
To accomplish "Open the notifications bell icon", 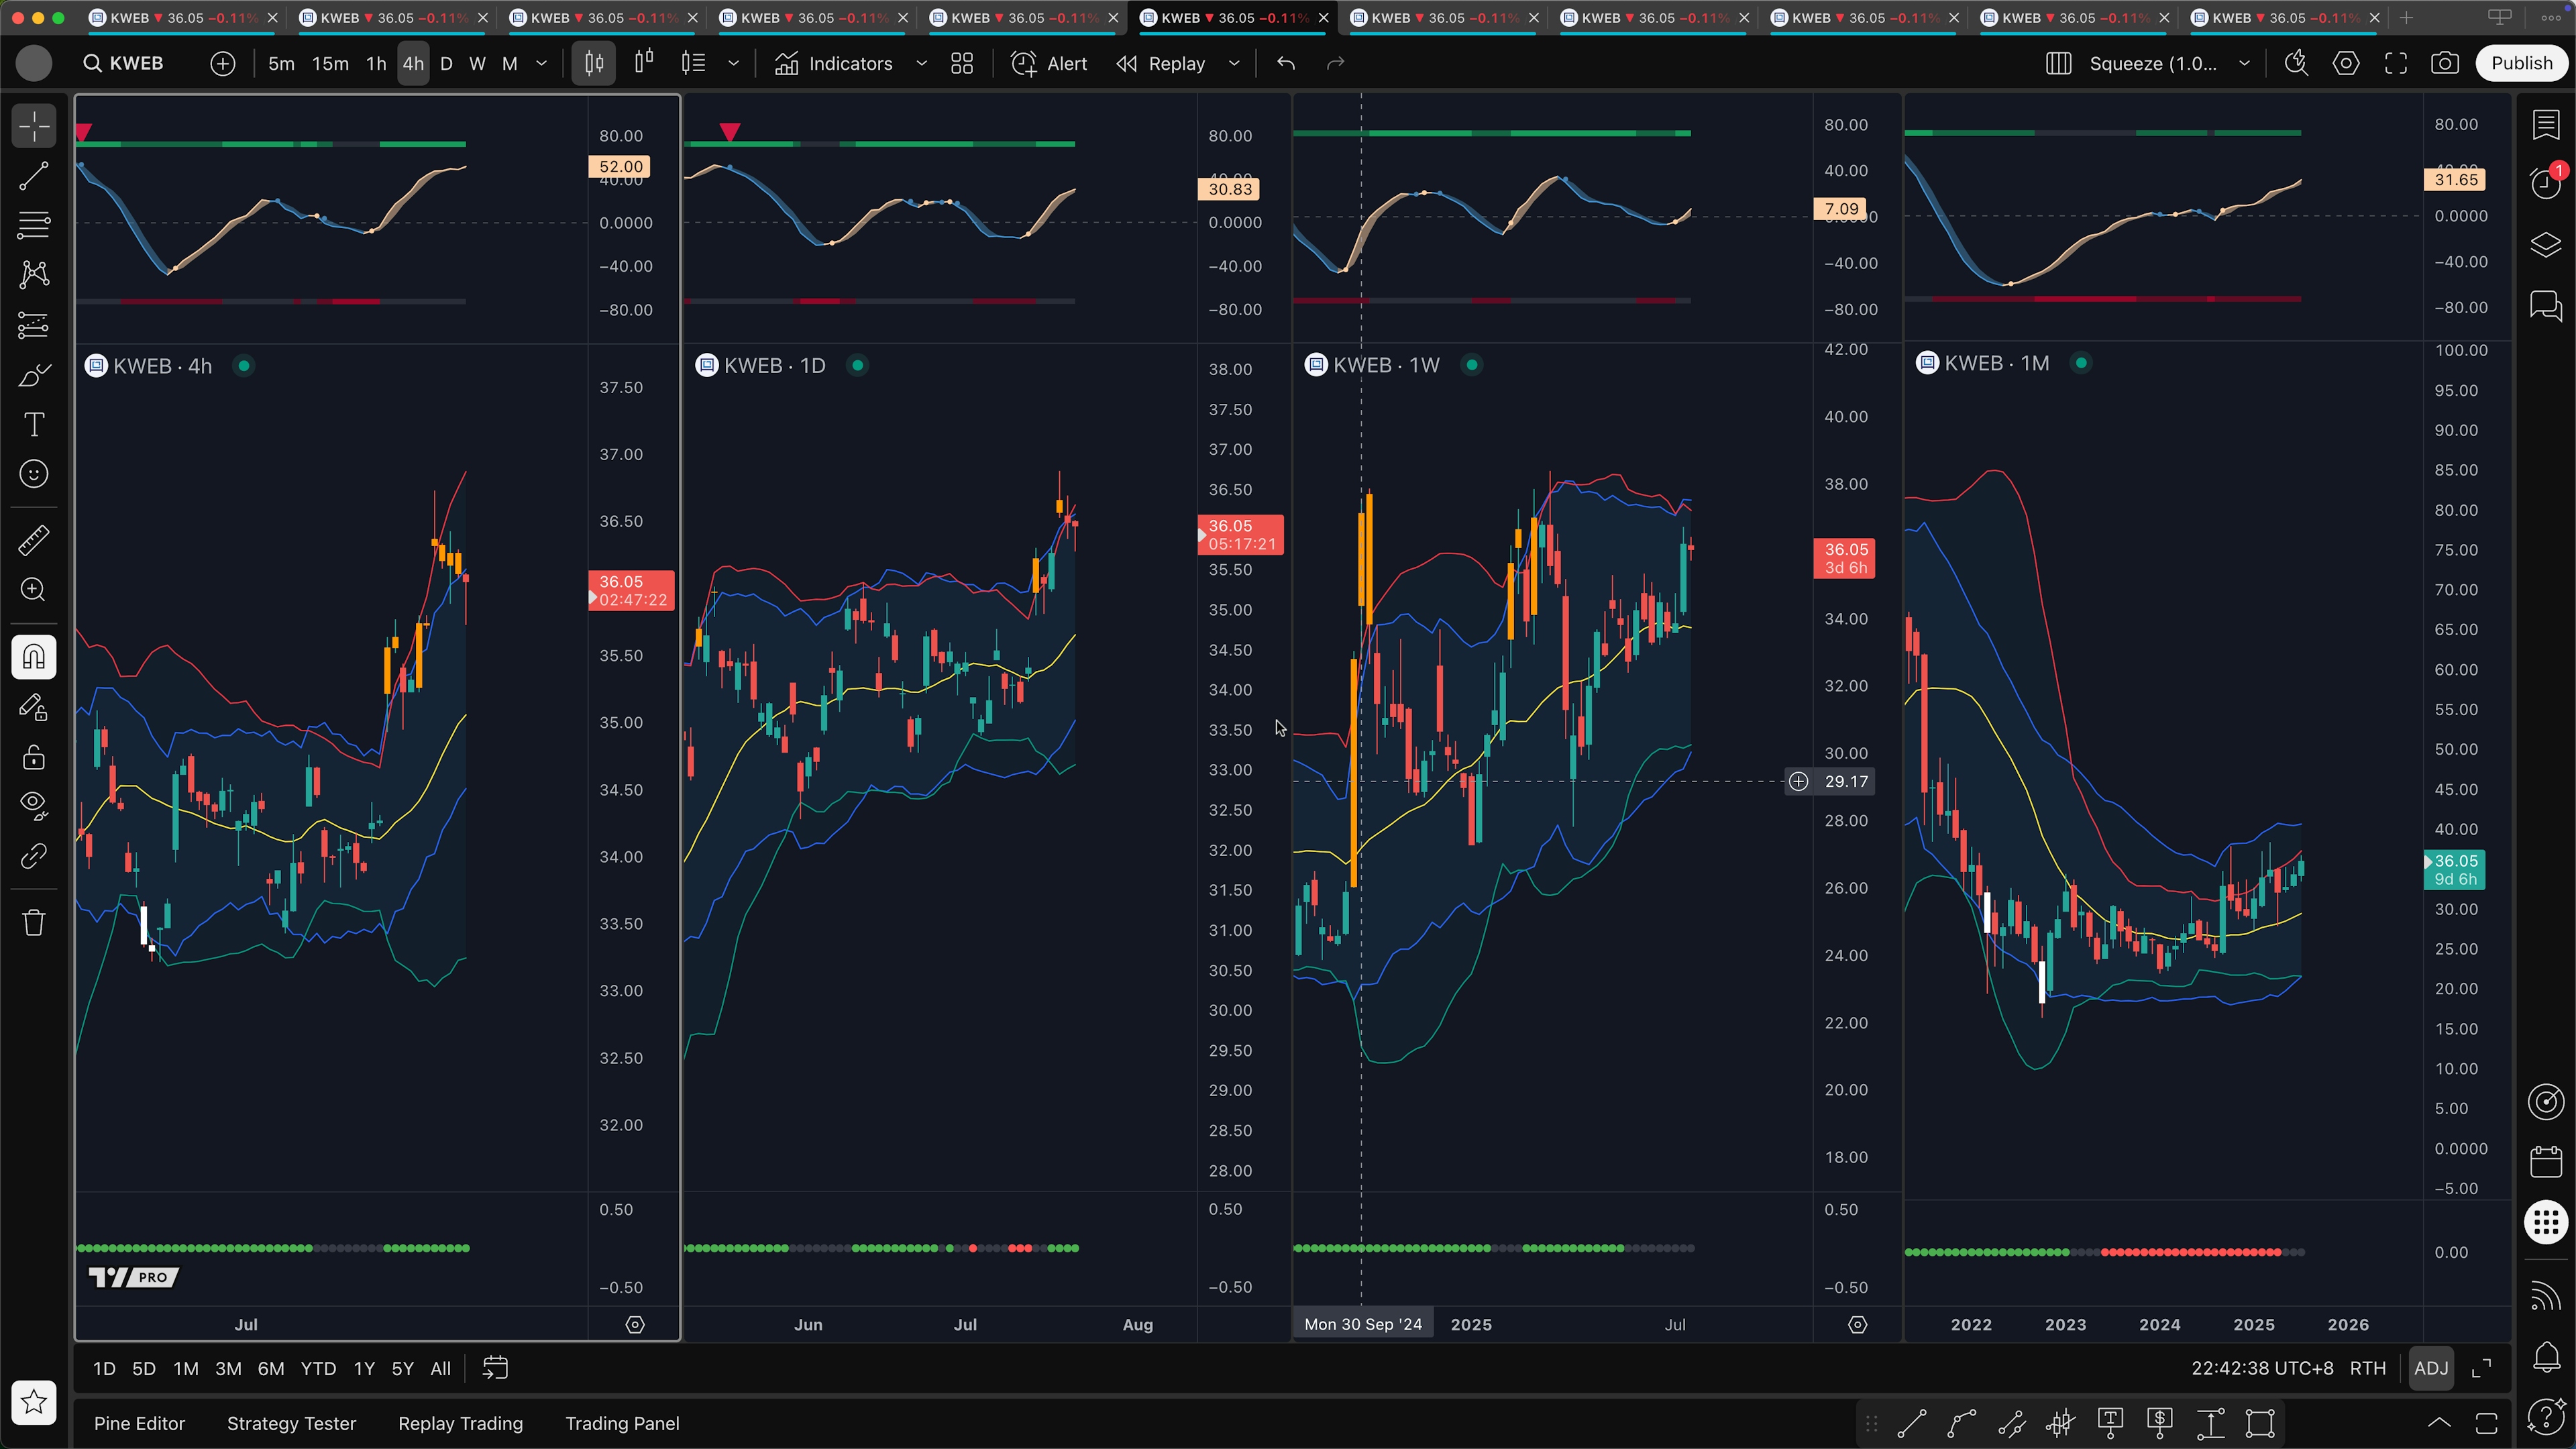I will 2546,1357.
